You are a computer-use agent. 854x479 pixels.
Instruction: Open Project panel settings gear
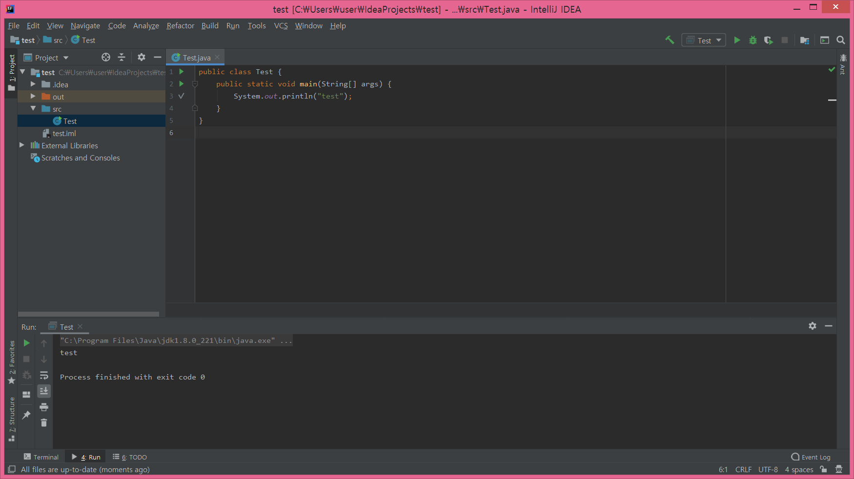(x=142, y=57)
